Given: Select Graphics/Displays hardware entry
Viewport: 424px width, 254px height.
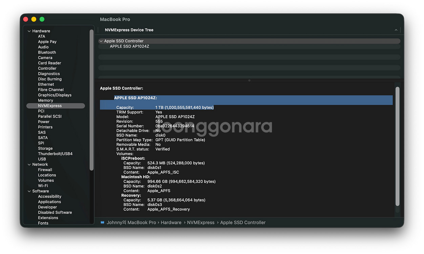Looking at the screenshot, I should (x=55, y=95).
